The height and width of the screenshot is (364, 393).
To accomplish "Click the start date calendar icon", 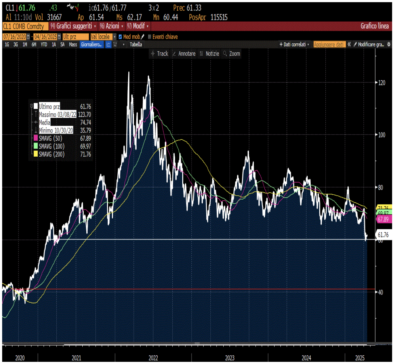I will (x=28, y=37).
